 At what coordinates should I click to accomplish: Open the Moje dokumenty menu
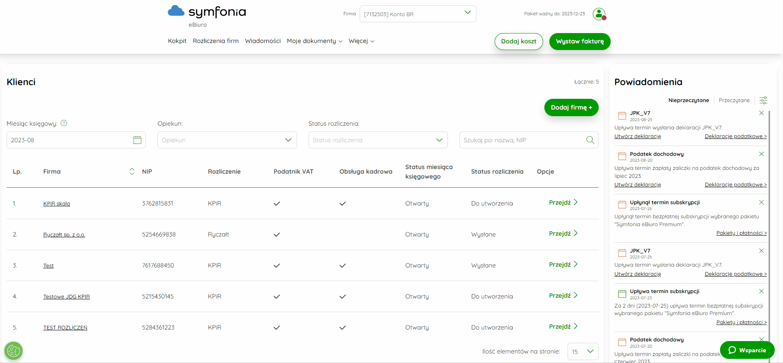click(x=314, y=41)
